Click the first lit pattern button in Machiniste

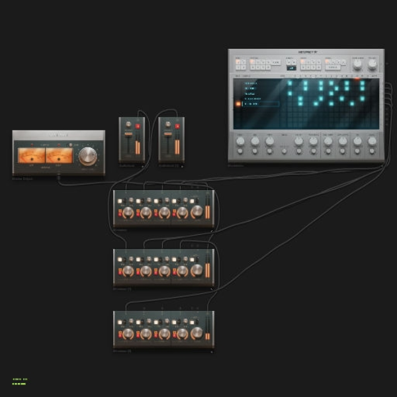pos(238,62)
